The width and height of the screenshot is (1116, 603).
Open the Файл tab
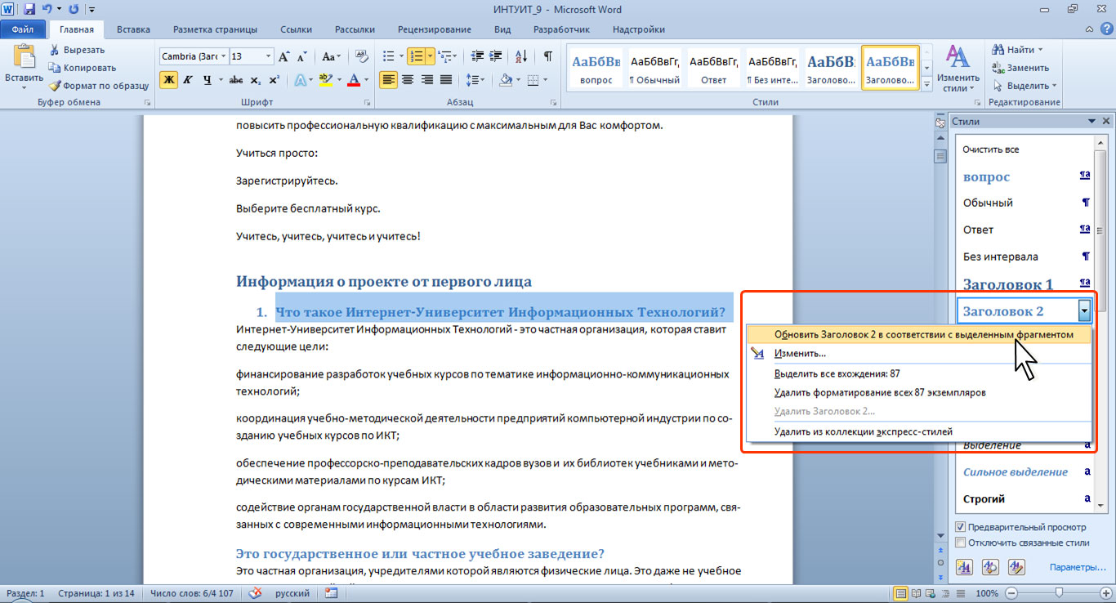23,29
